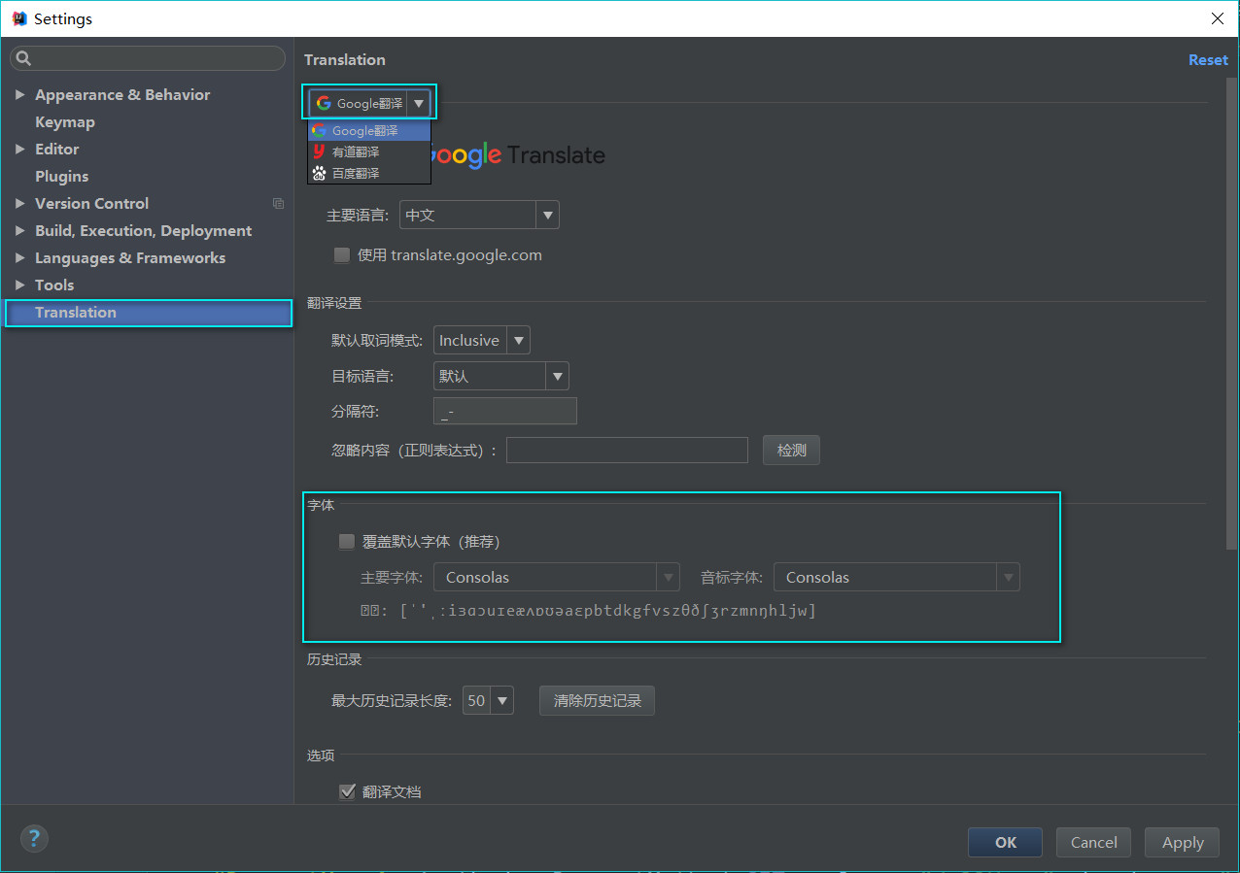Screen dimensions: 1240x873
Task: Click the 历史记录 section label
Action: click(334, 659)
